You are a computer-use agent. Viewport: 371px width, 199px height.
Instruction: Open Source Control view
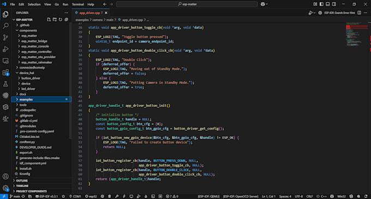click(5, 37)
